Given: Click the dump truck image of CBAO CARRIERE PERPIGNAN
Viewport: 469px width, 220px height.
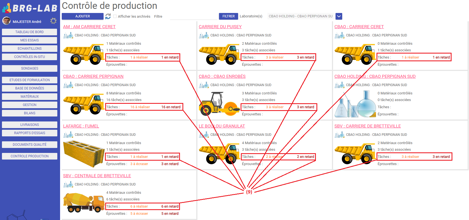Looking at the screenshot, I should coord(84,104).
